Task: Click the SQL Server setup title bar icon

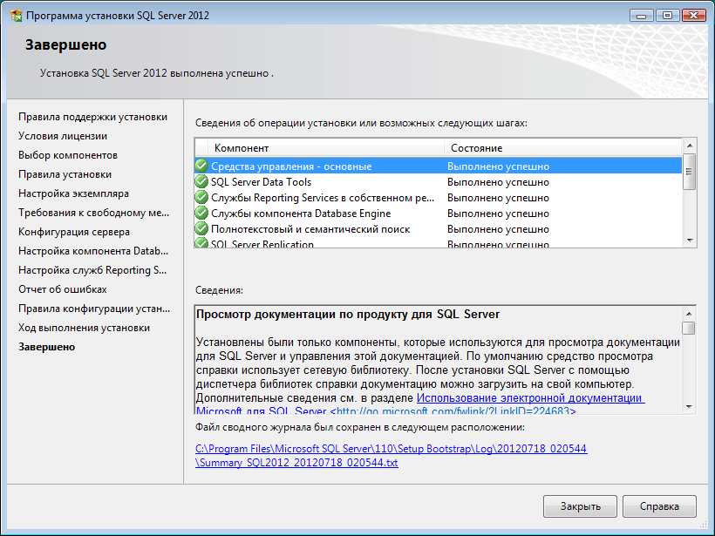Action: (15, 15)
